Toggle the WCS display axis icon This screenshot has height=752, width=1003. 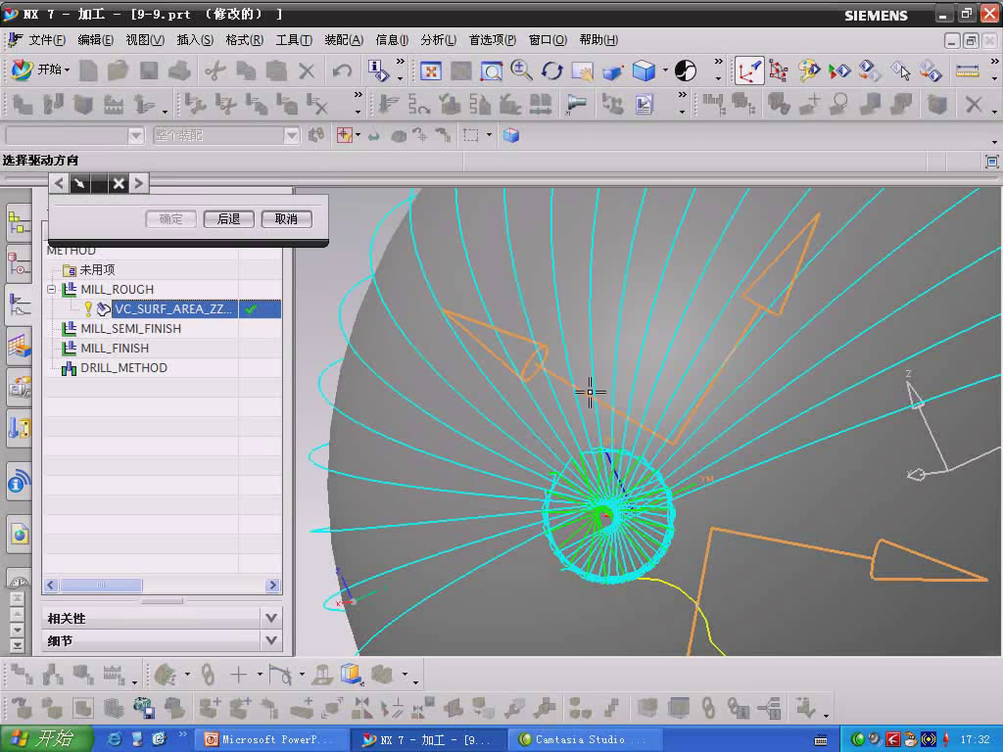748,70
